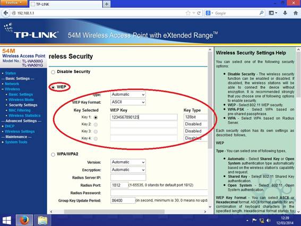Open the Wireless Mode sidebar link
This screenshot has width=301, height=226.
pyautogui.click(x=21, y=100)
